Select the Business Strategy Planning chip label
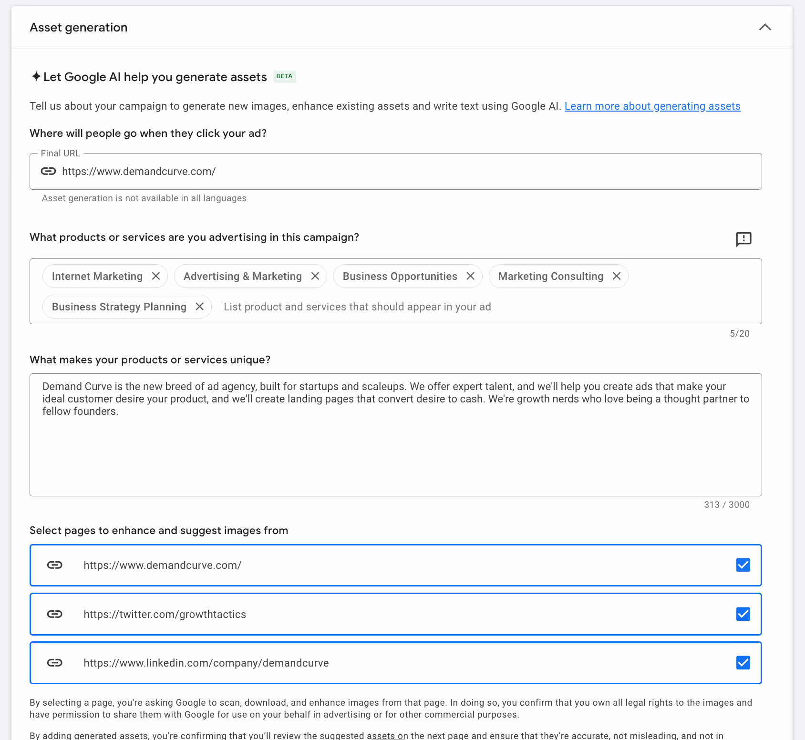This screenshot has height=740, width=805. (x=119, y=307)
